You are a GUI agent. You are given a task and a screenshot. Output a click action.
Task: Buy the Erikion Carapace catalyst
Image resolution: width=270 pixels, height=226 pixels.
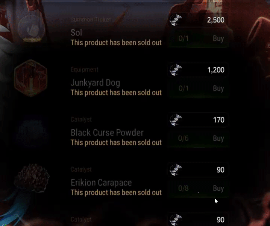199,188
